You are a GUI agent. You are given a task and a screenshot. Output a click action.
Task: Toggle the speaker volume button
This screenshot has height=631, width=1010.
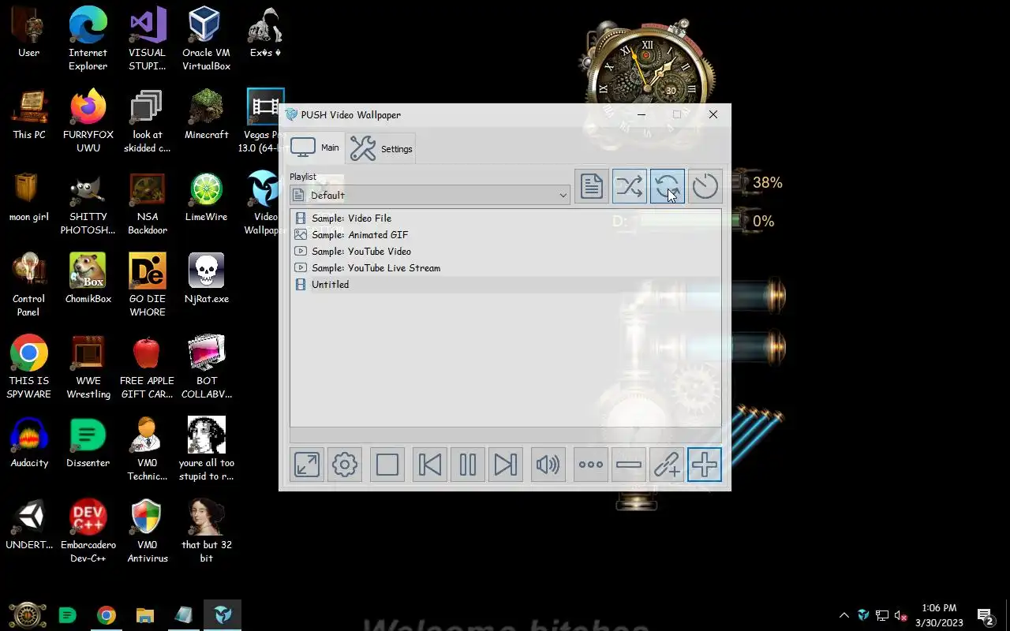pos(548,465)
